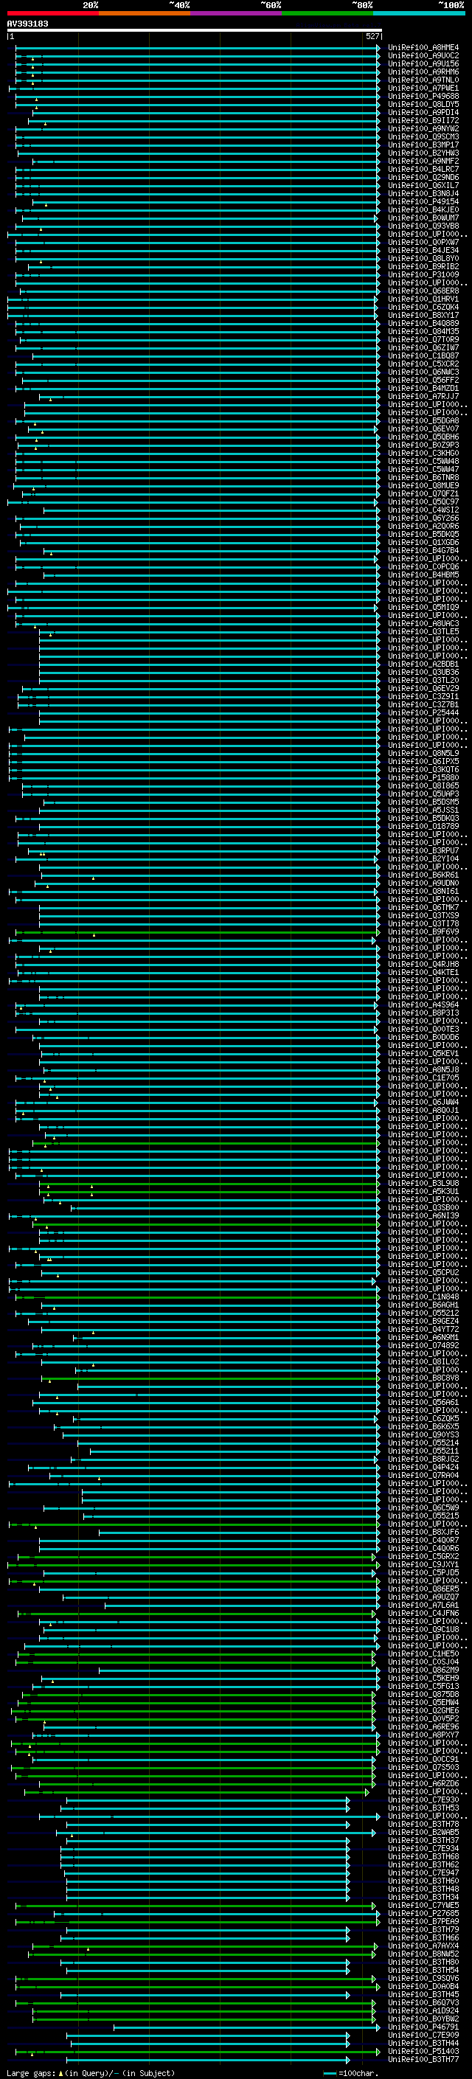Select hit label UniRef100_C1E705

click(x=423, y=1077)
